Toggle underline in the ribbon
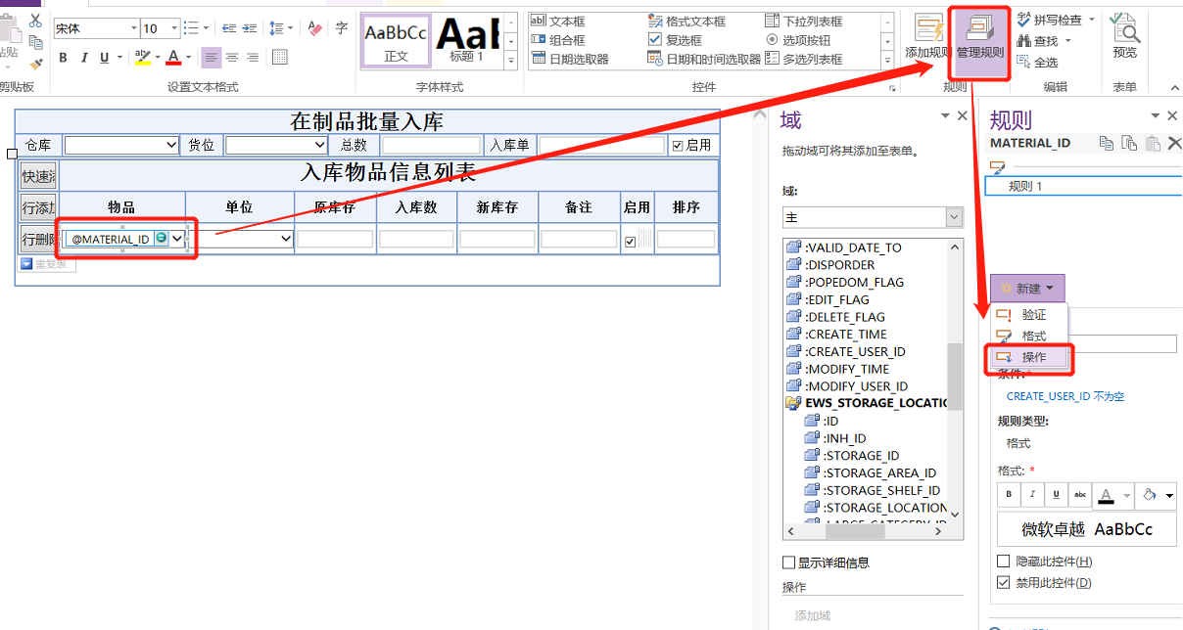Screen dimensions: 1183x630 (105, 58)
